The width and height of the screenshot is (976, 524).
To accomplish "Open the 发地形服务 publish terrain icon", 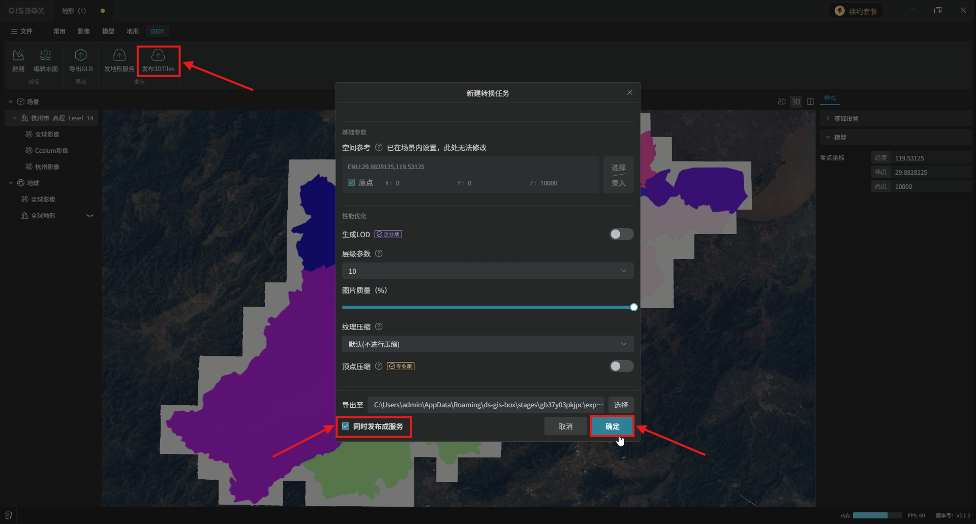I will 119,55.
